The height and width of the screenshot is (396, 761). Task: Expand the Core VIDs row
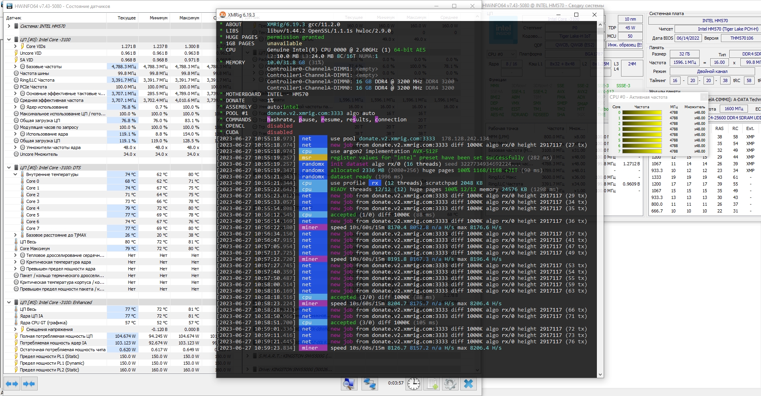click(15, 46)
